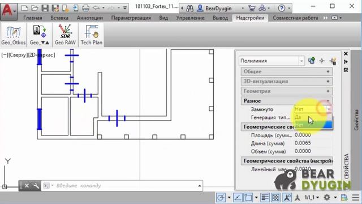Viewport: 362px width, 204px height.
Task: Create a new drawing from quick access toolbar
Action: [x=24, y=8]
